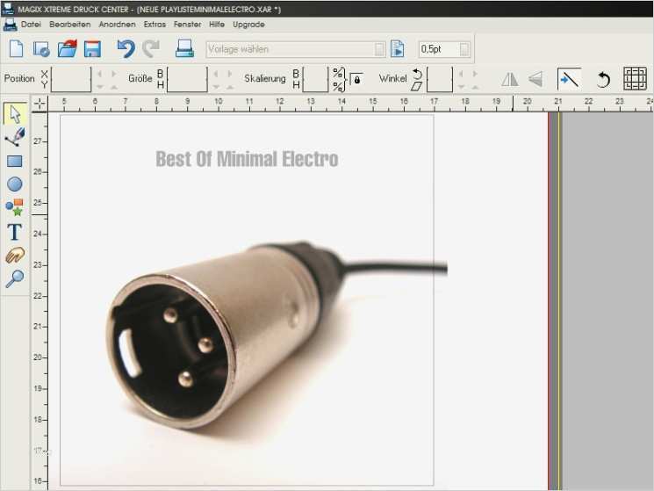This screenshot has height=491, width=654.
Task: Open the Extras menu
Action: tap(155, 25)
